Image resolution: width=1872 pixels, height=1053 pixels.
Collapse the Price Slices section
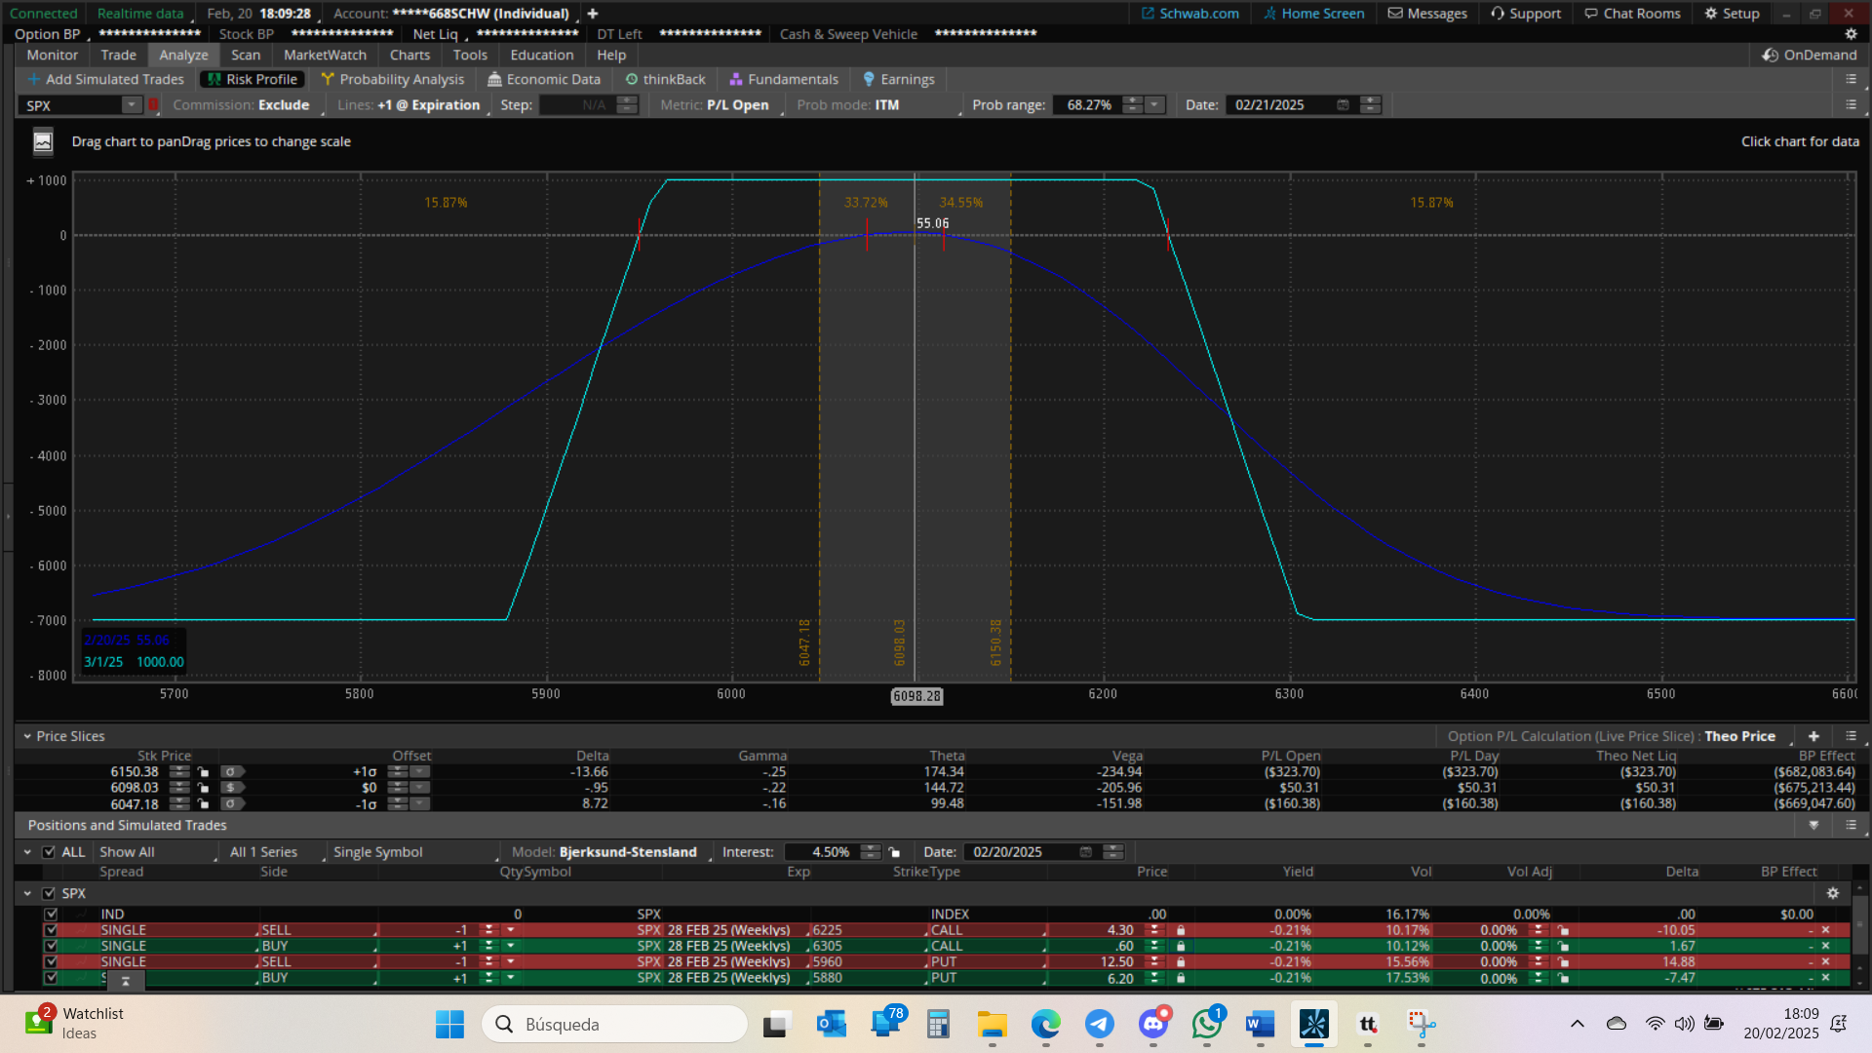pos(27,736)
